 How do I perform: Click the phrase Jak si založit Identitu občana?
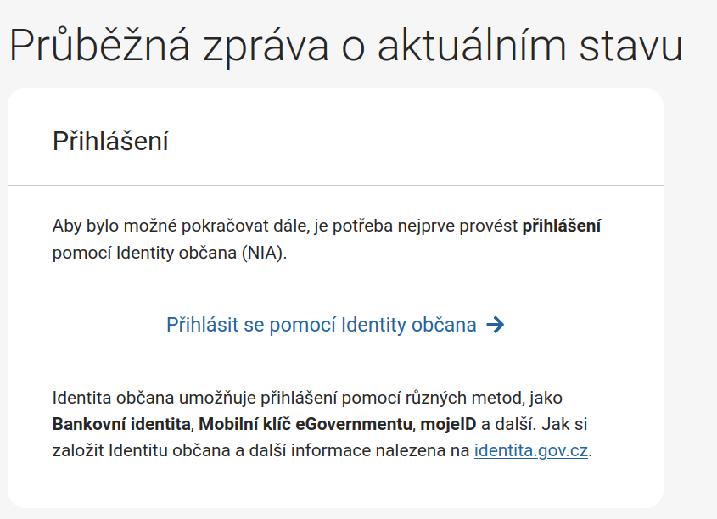(320, 438)
